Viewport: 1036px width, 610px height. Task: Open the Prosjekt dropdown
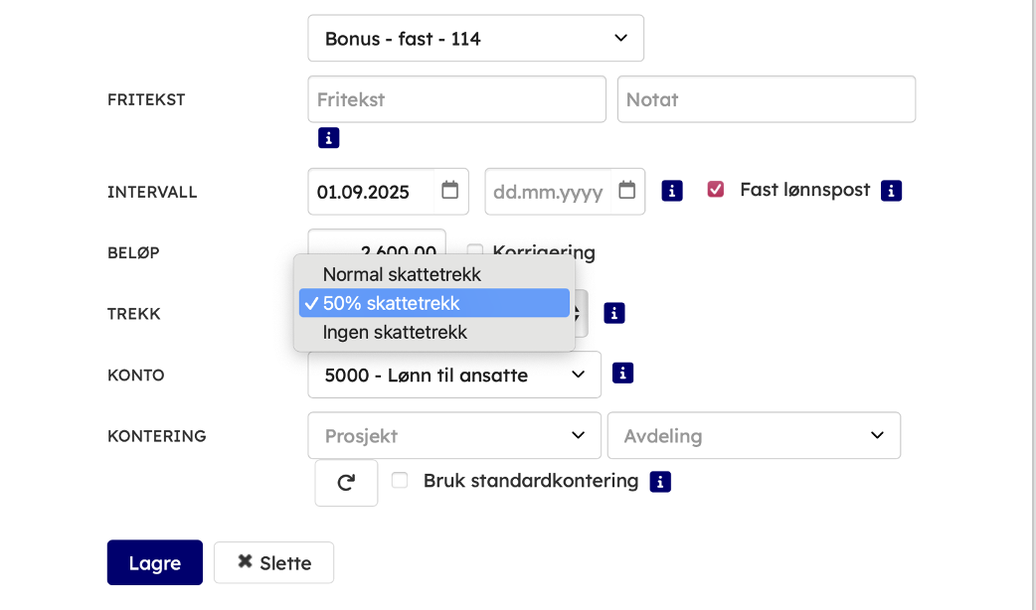tap(454, 436)
